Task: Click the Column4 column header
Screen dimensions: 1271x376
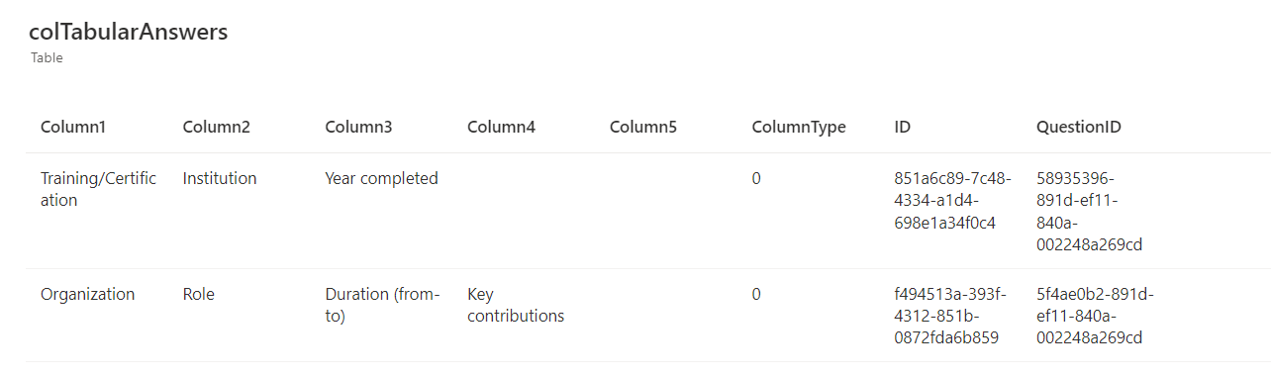Action: pyautogui.click(x=501, y=127)
